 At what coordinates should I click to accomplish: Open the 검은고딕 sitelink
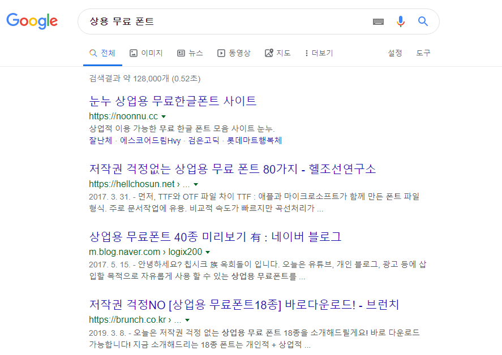[x=204, y=140]
